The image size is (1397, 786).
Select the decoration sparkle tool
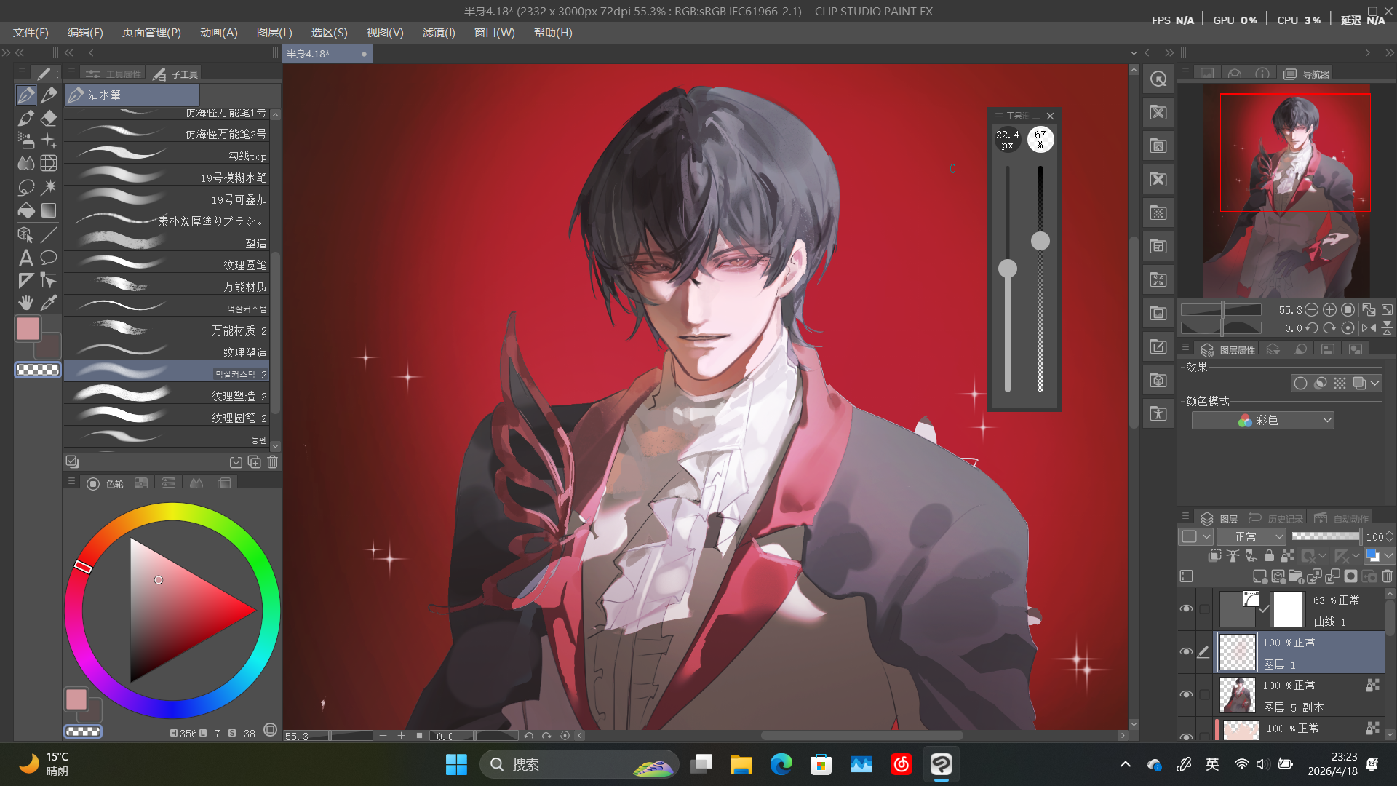coord(49,140)
